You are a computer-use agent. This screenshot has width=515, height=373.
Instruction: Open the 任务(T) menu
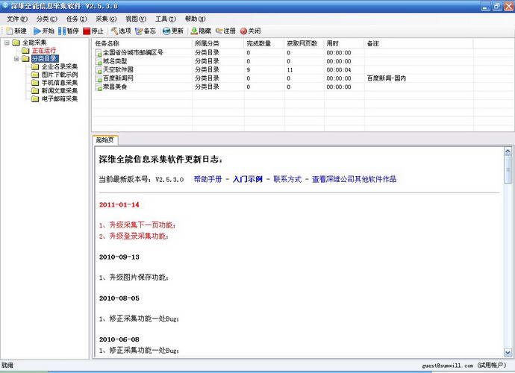pyautogui.click(x=77, y=19)
